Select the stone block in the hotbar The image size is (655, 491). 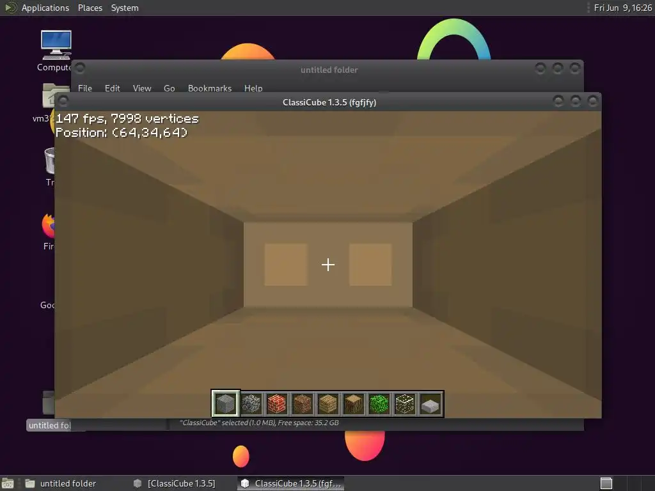click(x=226, y=404)
